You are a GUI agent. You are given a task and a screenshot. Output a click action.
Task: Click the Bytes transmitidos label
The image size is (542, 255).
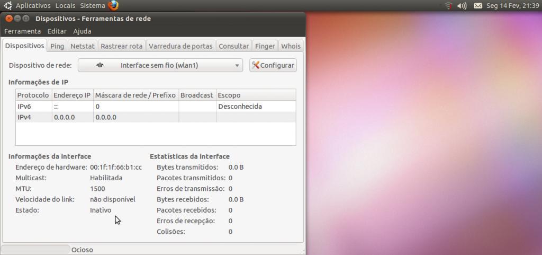click(x=187, y=168)
